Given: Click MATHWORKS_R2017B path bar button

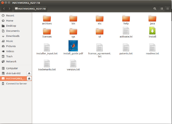Looking at the screenshot, I should (x=30, y=9).
